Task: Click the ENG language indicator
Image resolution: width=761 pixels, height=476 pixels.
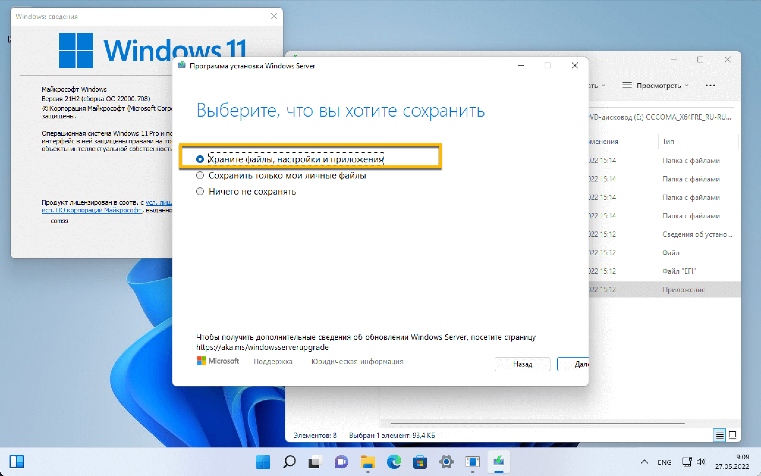Action: click(664, 462)
